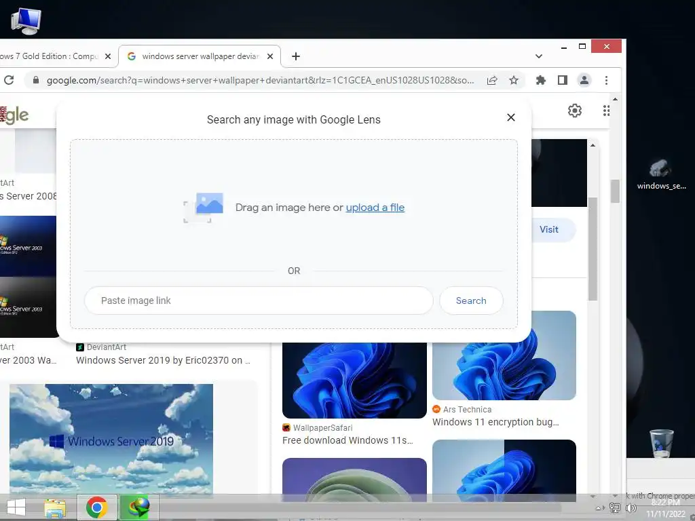Select the windows server wallpaper deviantart tab
The image size is (695, 521).
click(x=200, y=56)
